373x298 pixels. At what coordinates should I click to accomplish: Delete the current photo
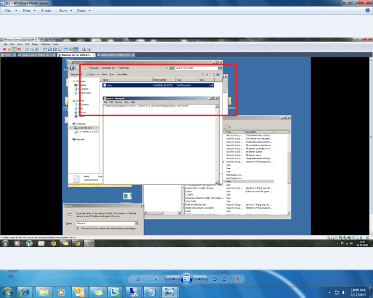pyautogui.click(x=238, y=278)
